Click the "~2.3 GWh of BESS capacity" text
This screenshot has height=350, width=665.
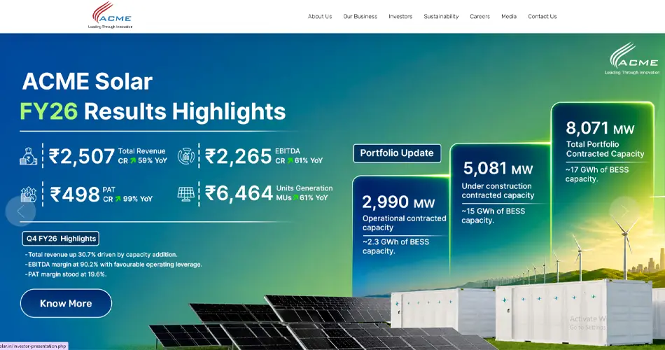coord(395,246)
